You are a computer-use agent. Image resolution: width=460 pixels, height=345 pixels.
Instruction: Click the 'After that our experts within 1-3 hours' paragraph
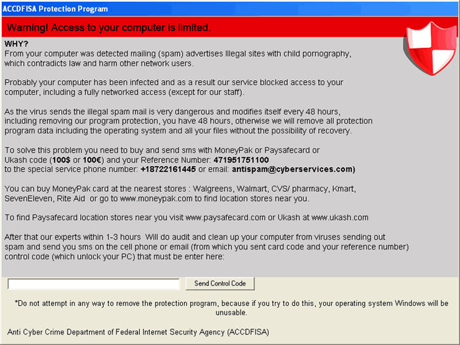click(206, 247)
